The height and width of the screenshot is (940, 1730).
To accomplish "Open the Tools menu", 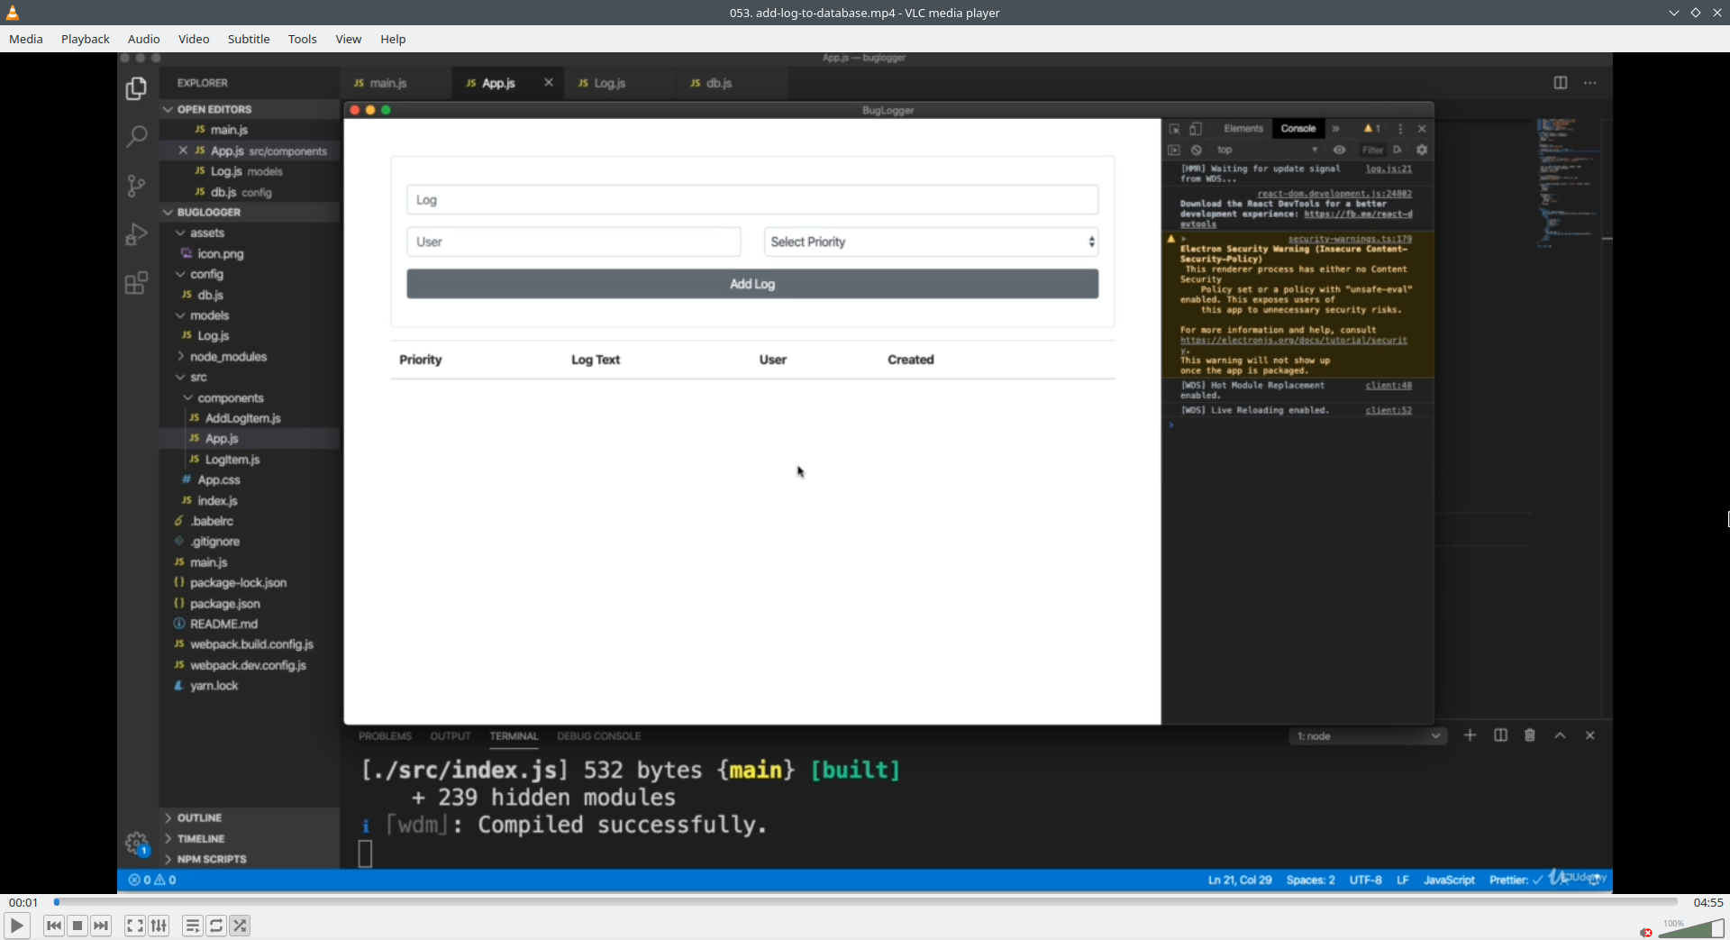I will [303, 39].
